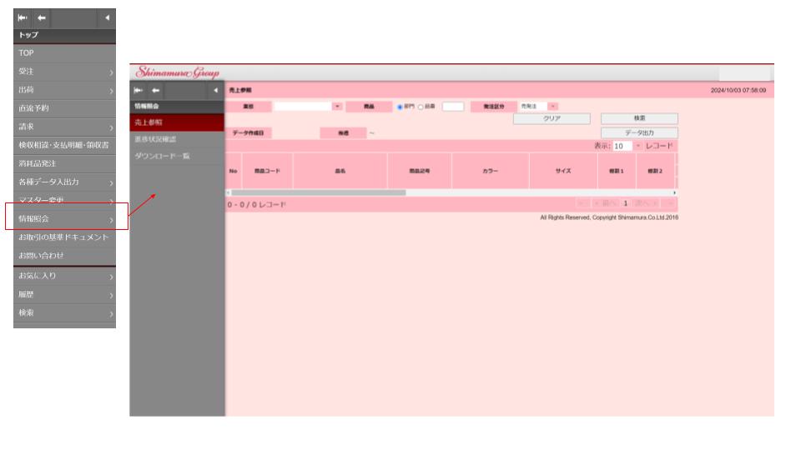Click the input field beside the 品番 radio
The image size is (801, 450).
tap(452, 107)
